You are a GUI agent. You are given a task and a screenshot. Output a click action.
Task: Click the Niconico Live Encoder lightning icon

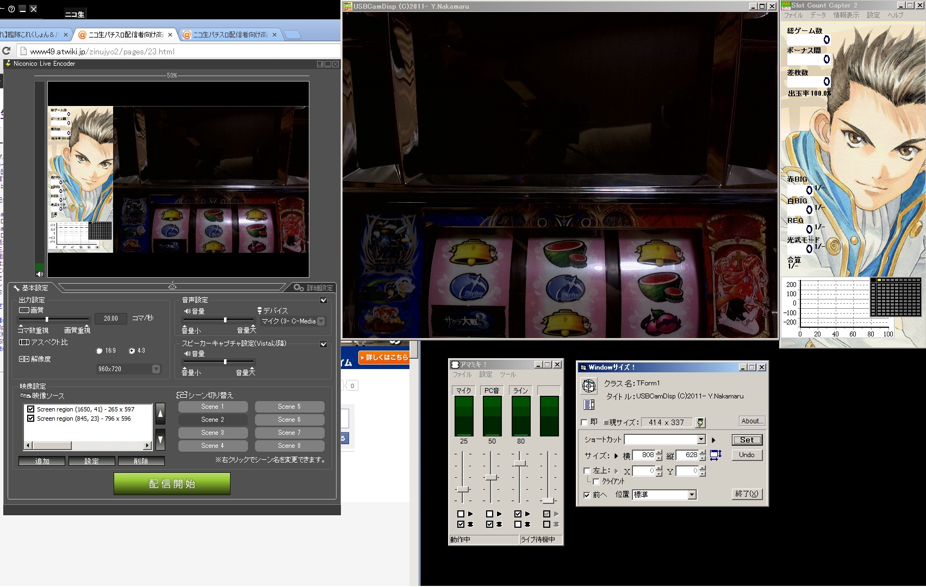click(8, 64)
